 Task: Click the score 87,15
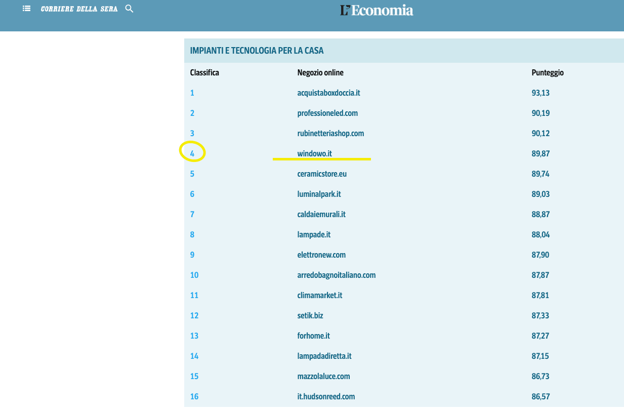[x=540, y=356]
